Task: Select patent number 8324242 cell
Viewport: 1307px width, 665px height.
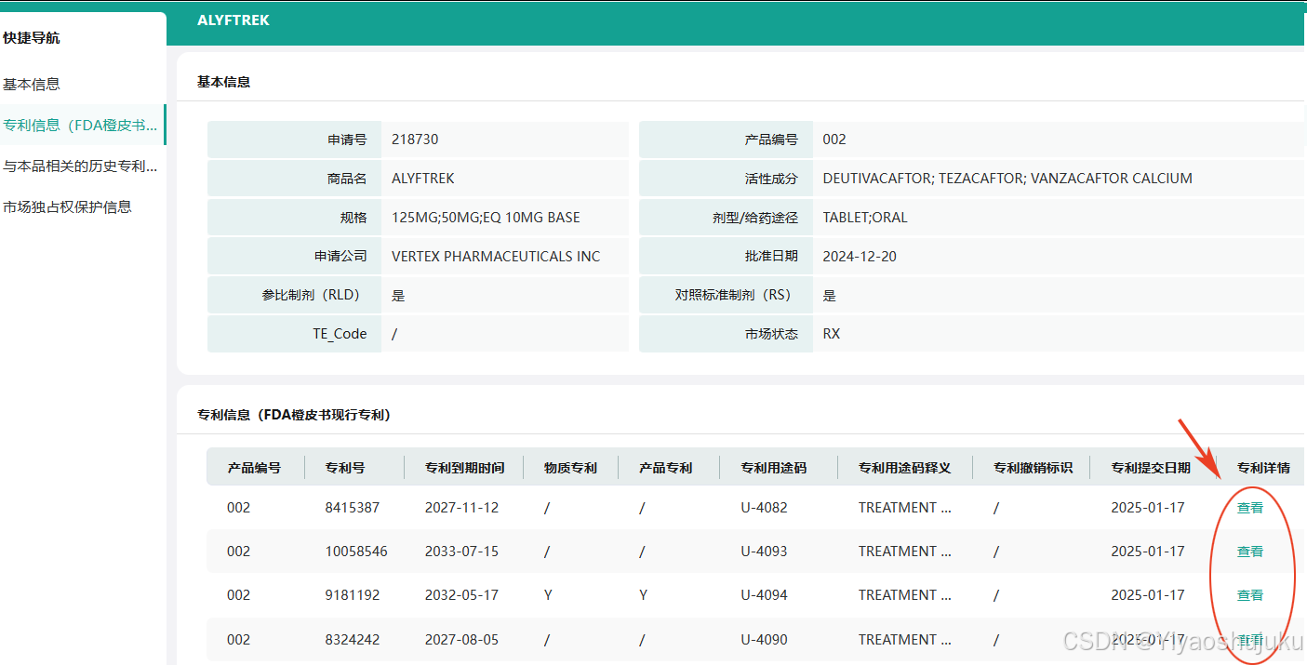Action: pos(352,640)
